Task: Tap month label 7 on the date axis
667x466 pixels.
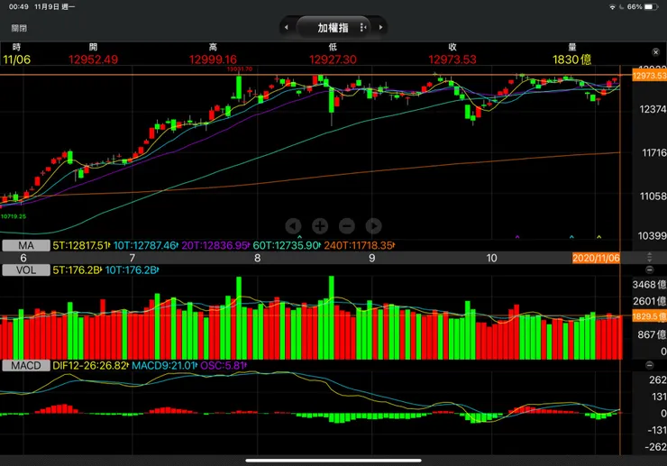Action: pyautogui.click(x=132, y=258)
